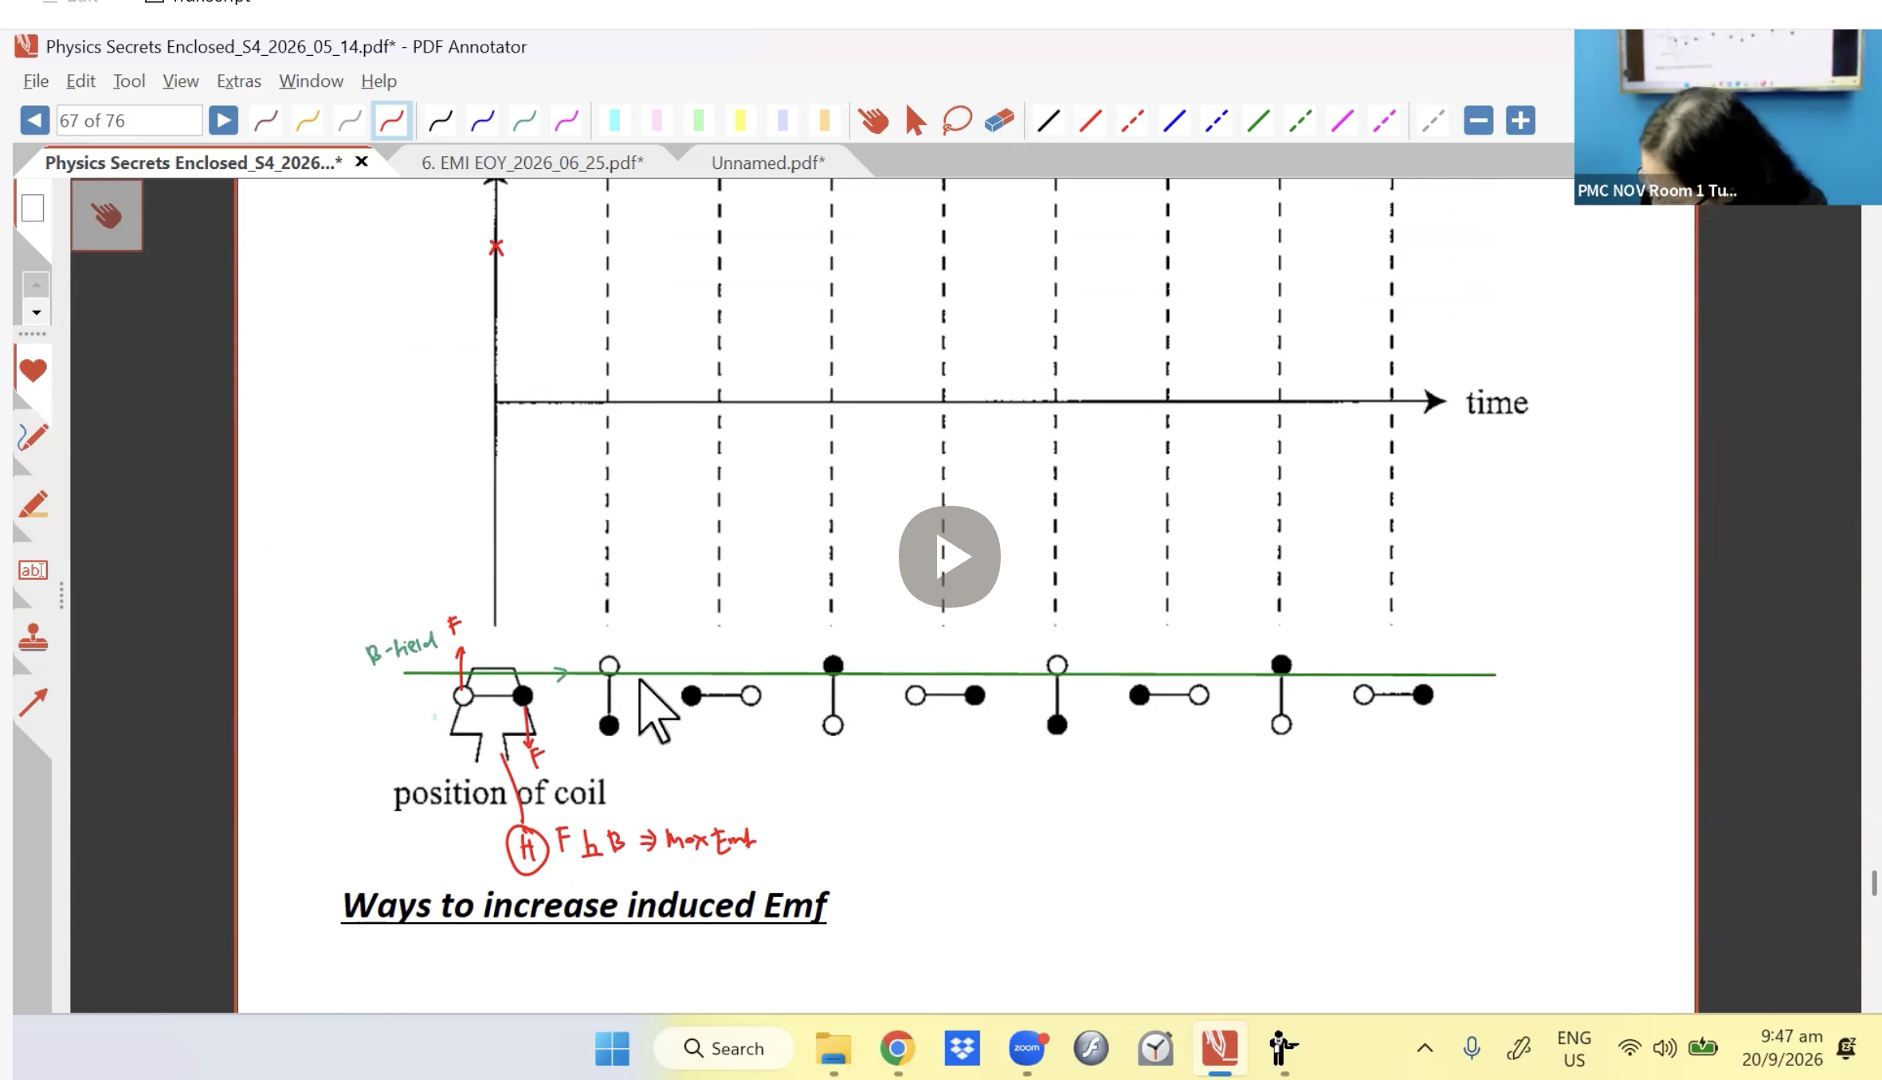Choose the solid green line tool
1882x1080 pixels.
click(1258, 120)
